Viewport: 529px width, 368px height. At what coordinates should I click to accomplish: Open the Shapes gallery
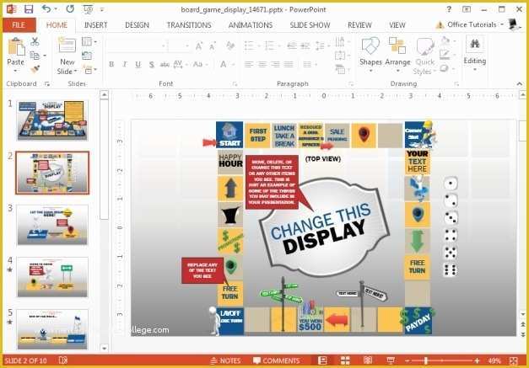click(370, 56)
